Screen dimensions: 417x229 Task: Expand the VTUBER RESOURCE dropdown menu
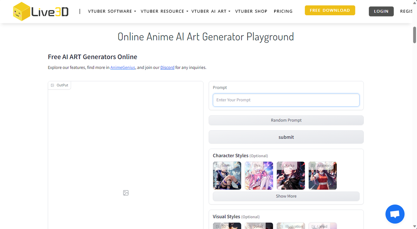(165, 11)
